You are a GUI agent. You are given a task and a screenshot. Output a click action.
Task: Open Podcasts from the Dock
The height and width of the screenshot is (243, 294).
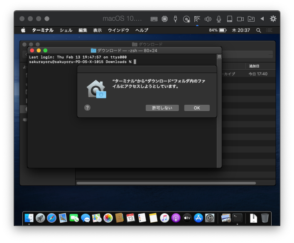pyautogui.click(x=176, y=218)
